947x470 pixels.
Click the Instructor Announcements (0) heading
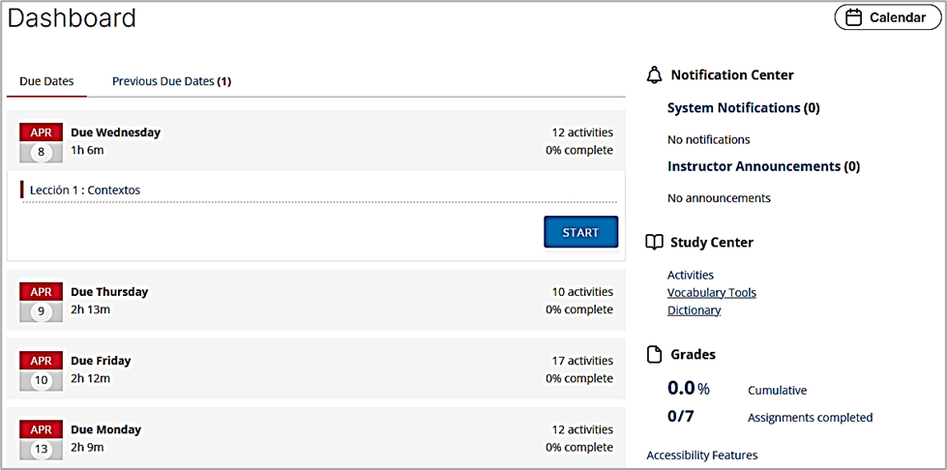(x=763, y=166)
